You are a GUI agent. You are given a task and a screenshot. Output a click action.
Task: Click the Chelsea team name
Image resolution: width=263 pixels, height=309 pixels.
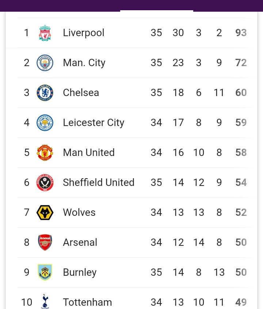click(81, 93)
